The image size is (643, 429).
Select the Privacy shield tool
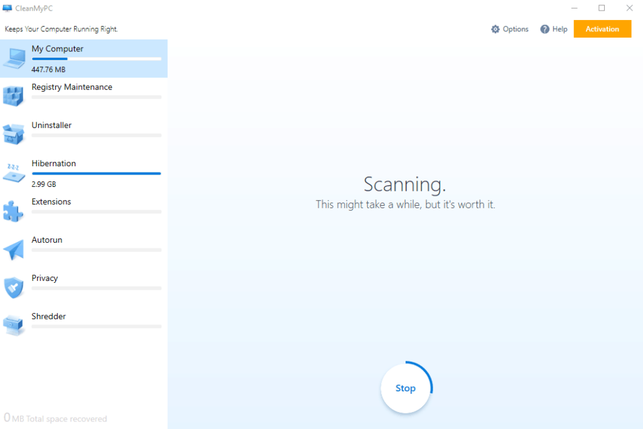14,288
